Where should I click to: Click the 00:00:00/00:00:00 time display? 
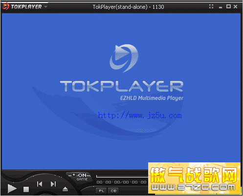(122, 182)
